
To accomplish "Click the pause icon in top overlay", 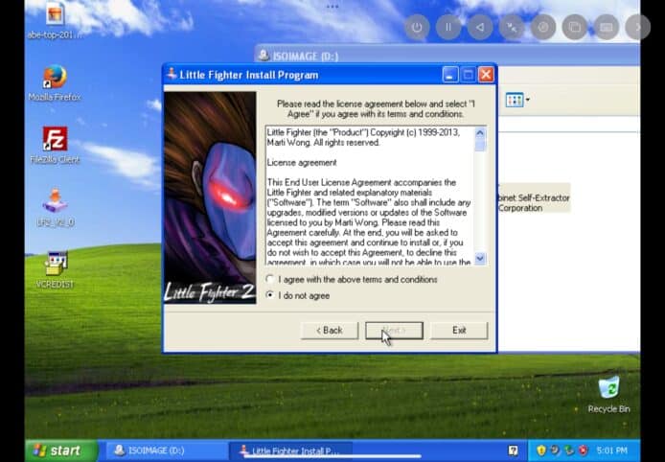I will pos(447,27).
